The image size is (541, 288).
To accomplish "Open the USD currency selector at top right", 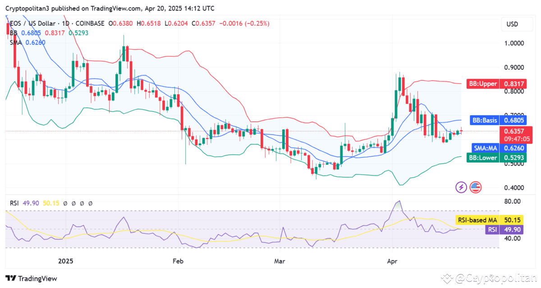I will point(517,24).
